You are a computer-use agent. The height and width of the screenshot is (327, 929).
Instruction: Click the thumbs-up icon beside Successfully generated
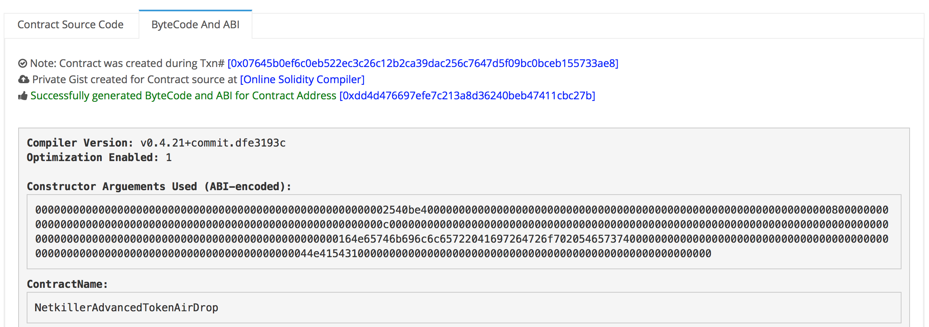pyautogui.click(x=23, y=96)
